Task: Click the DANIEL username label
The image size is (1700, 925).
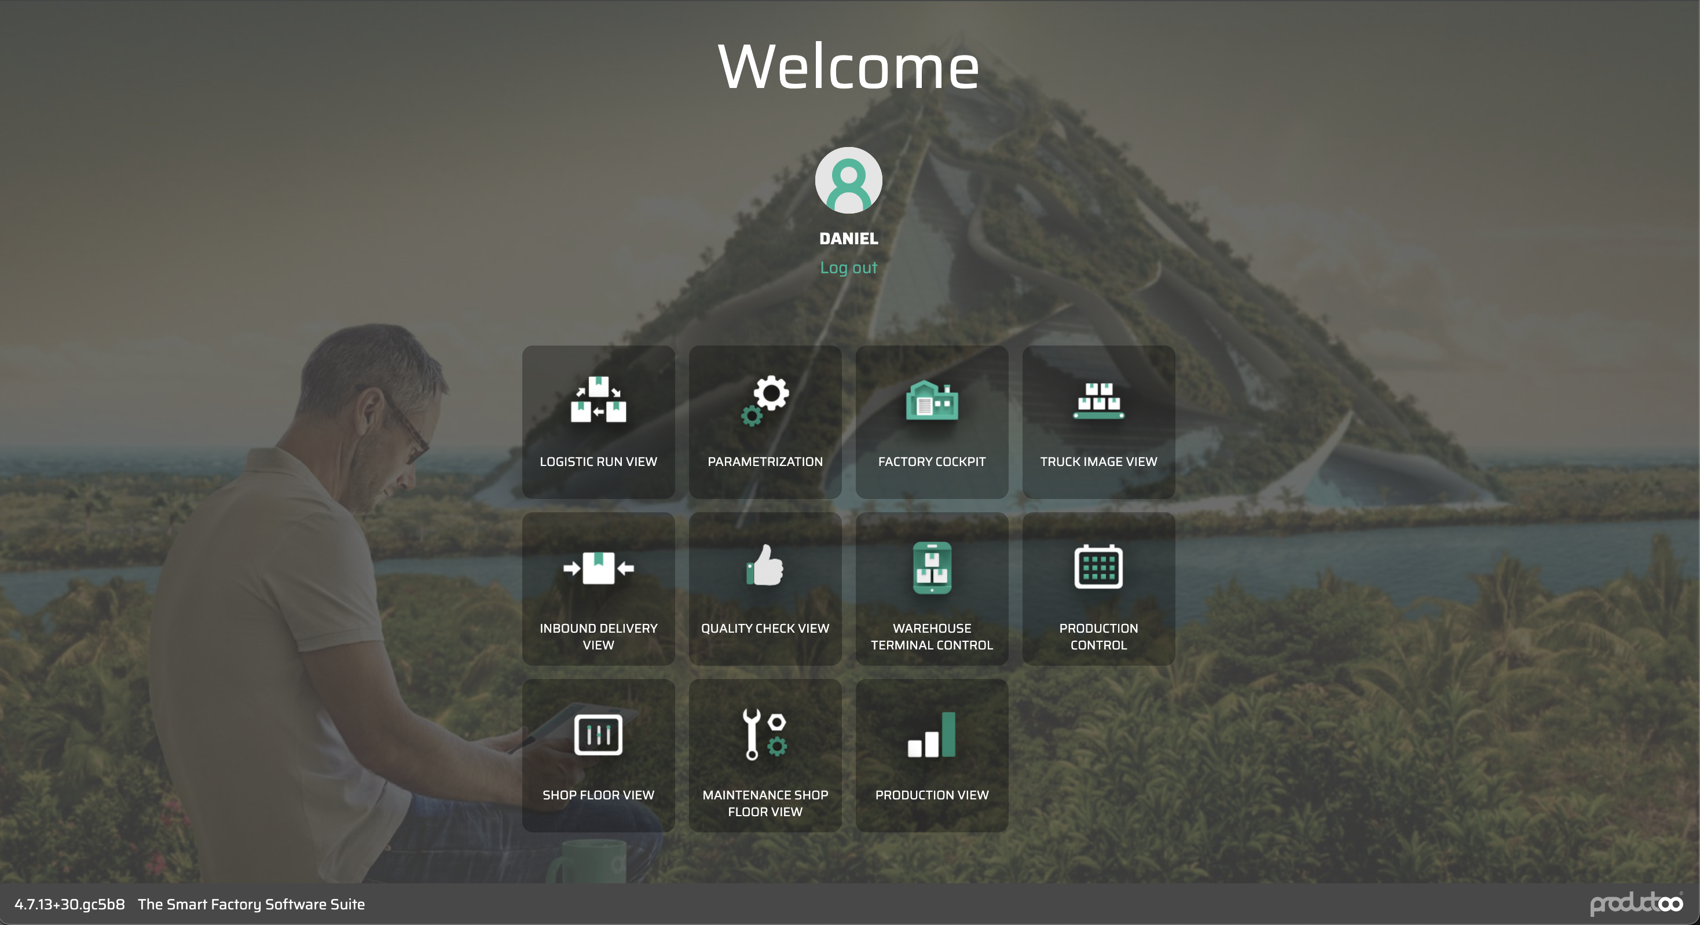Action: pos(848,238)
